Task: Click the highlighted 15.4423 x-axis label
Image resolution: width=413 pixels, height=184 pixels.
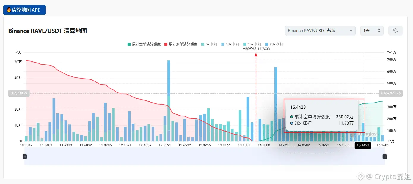Action: click(363, 145)
